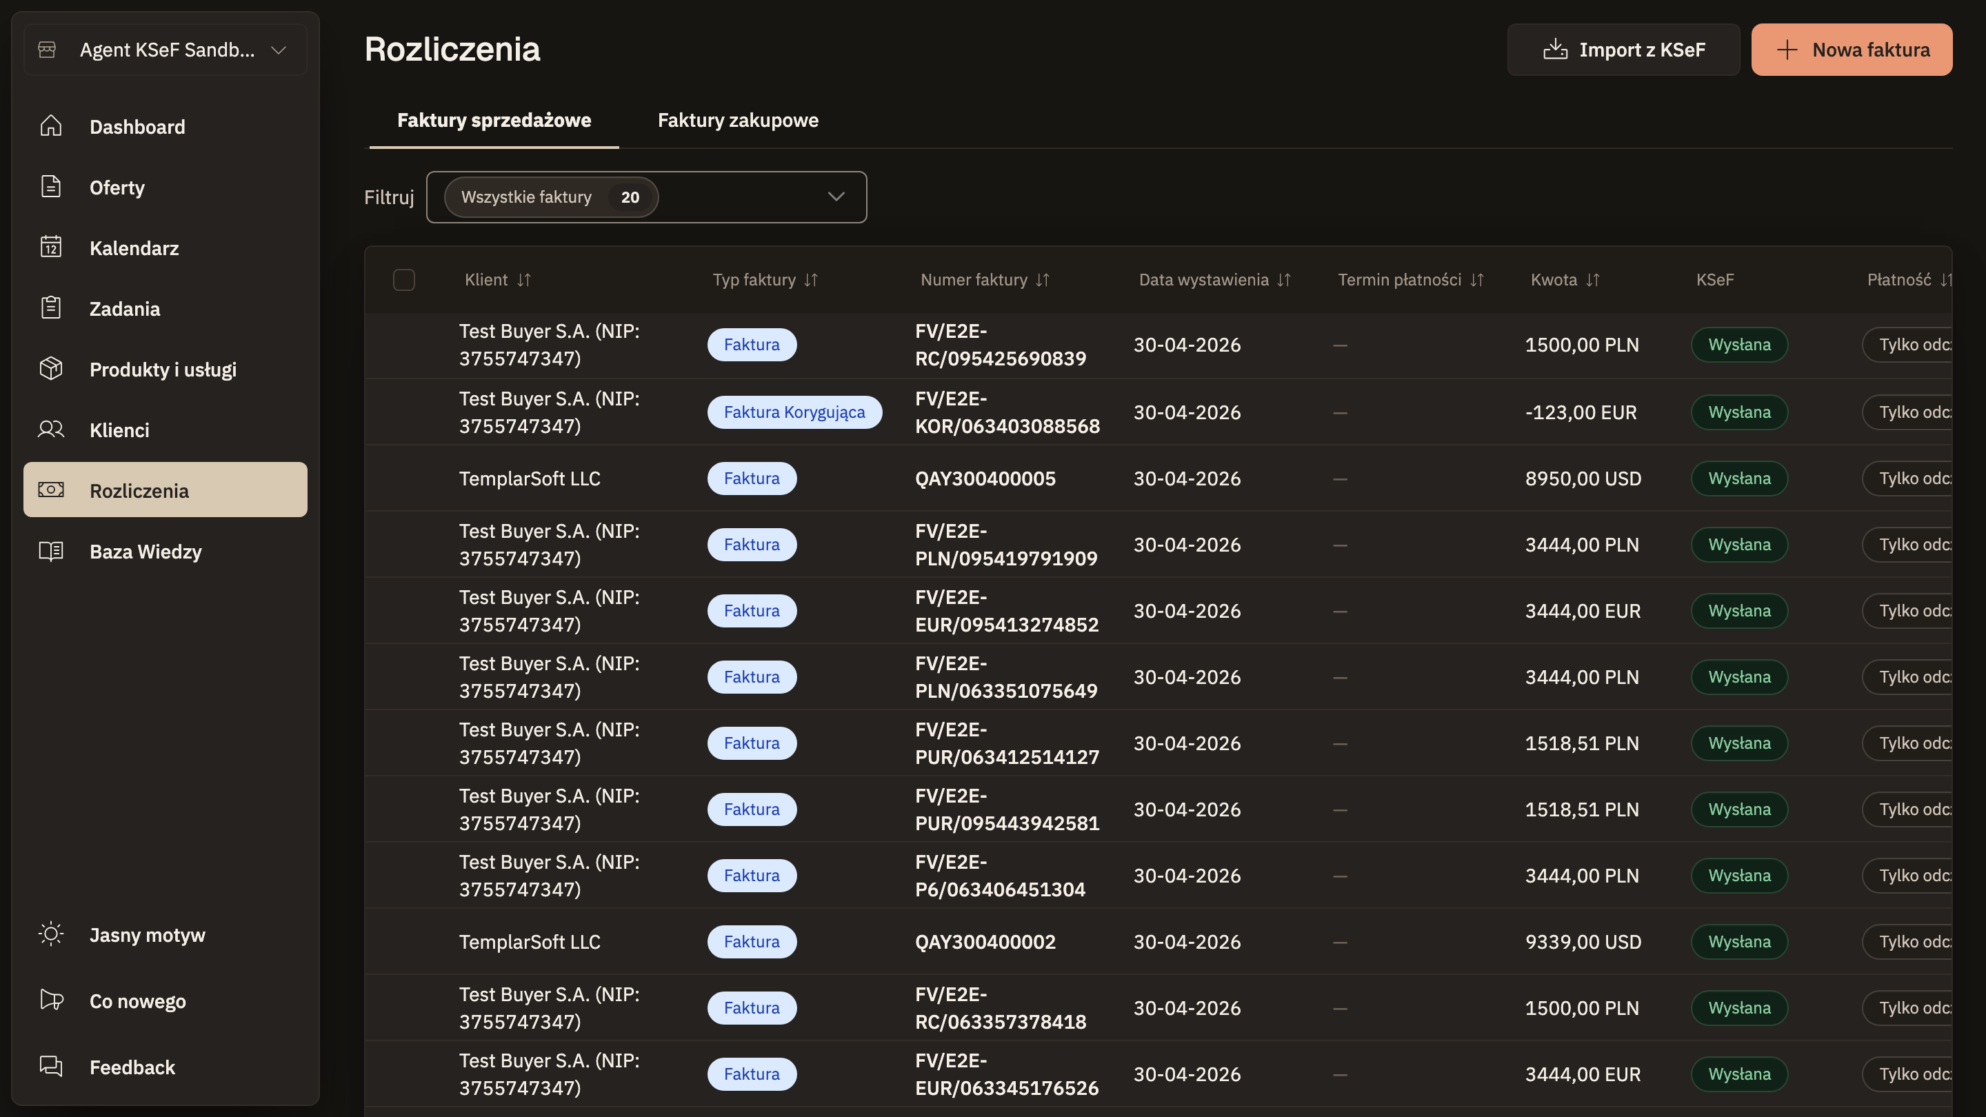Click the Faktura Korygująca type badge
This screenshot has width=1986, height=1117.
click(794, 412)
